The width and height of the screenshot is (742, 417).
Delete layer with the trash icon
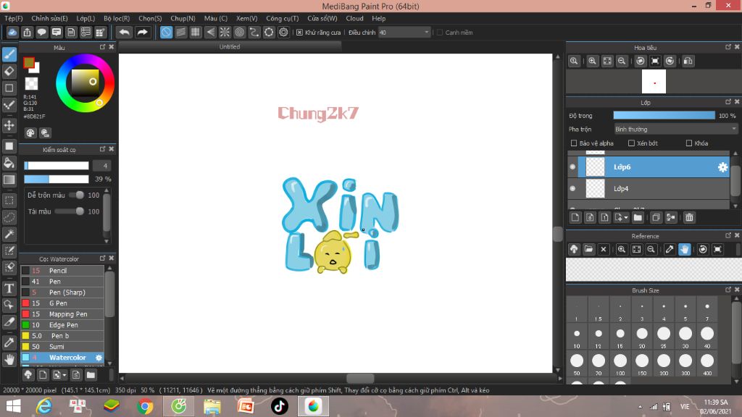pos(689,217)
